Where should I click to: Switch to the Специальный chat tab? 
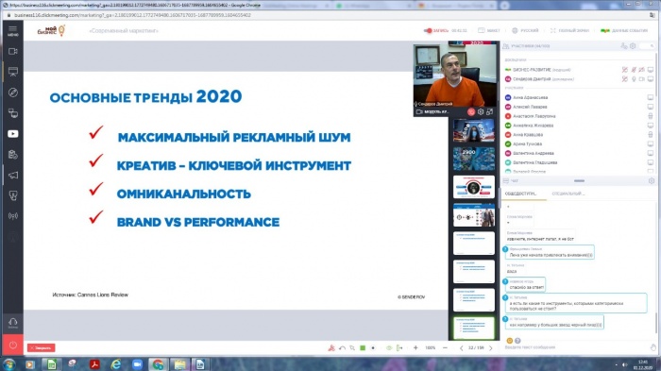568,194
